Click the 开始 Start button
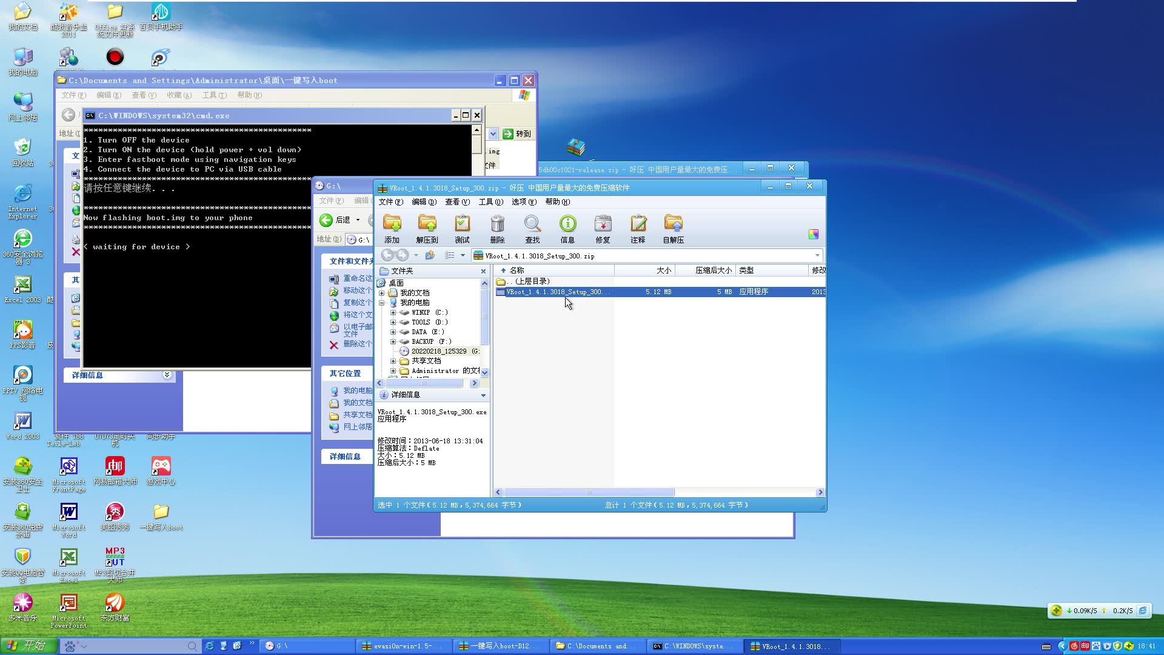 point(28,646)
